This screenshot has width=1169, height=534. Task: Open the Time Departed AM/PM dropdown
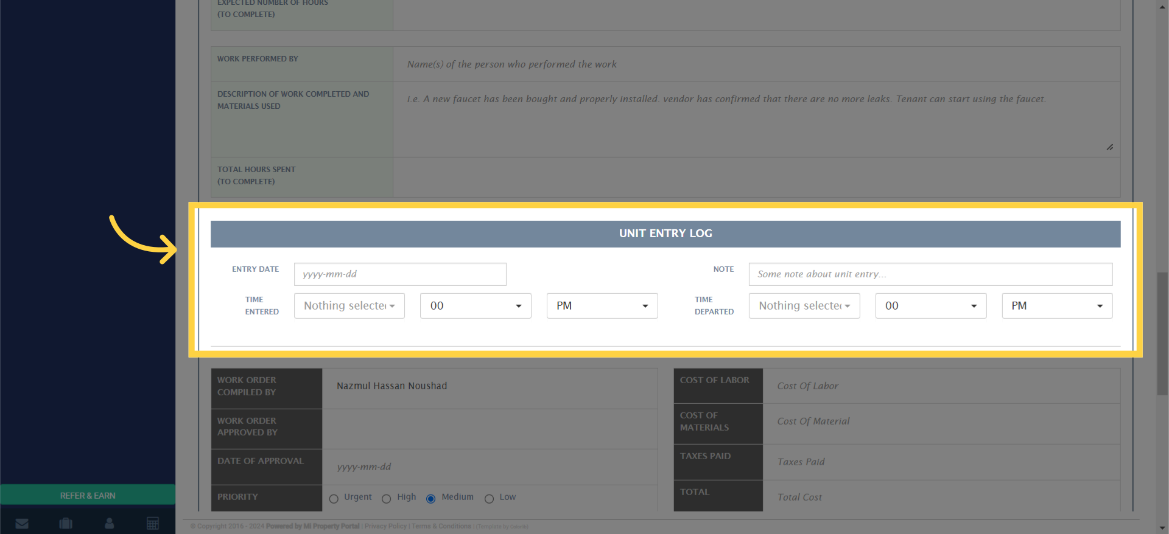click(1057, 306)
